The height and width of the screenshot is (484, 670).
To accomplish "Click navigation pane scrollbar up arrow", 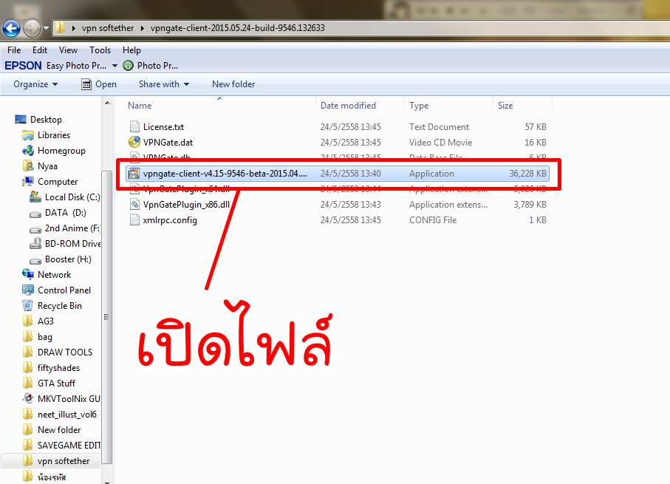I will 107,103.
